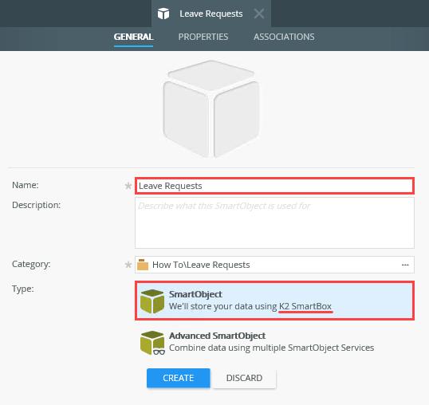The image size is (429, 405).
Task: Click the CREATE button
Action: pyautogui.click(x=179, y=378)
